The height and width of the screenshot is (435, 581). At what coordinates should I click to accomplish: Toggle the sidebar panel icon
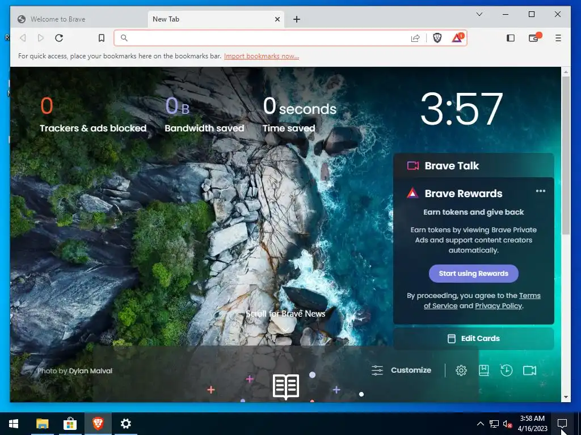point(511,38)
